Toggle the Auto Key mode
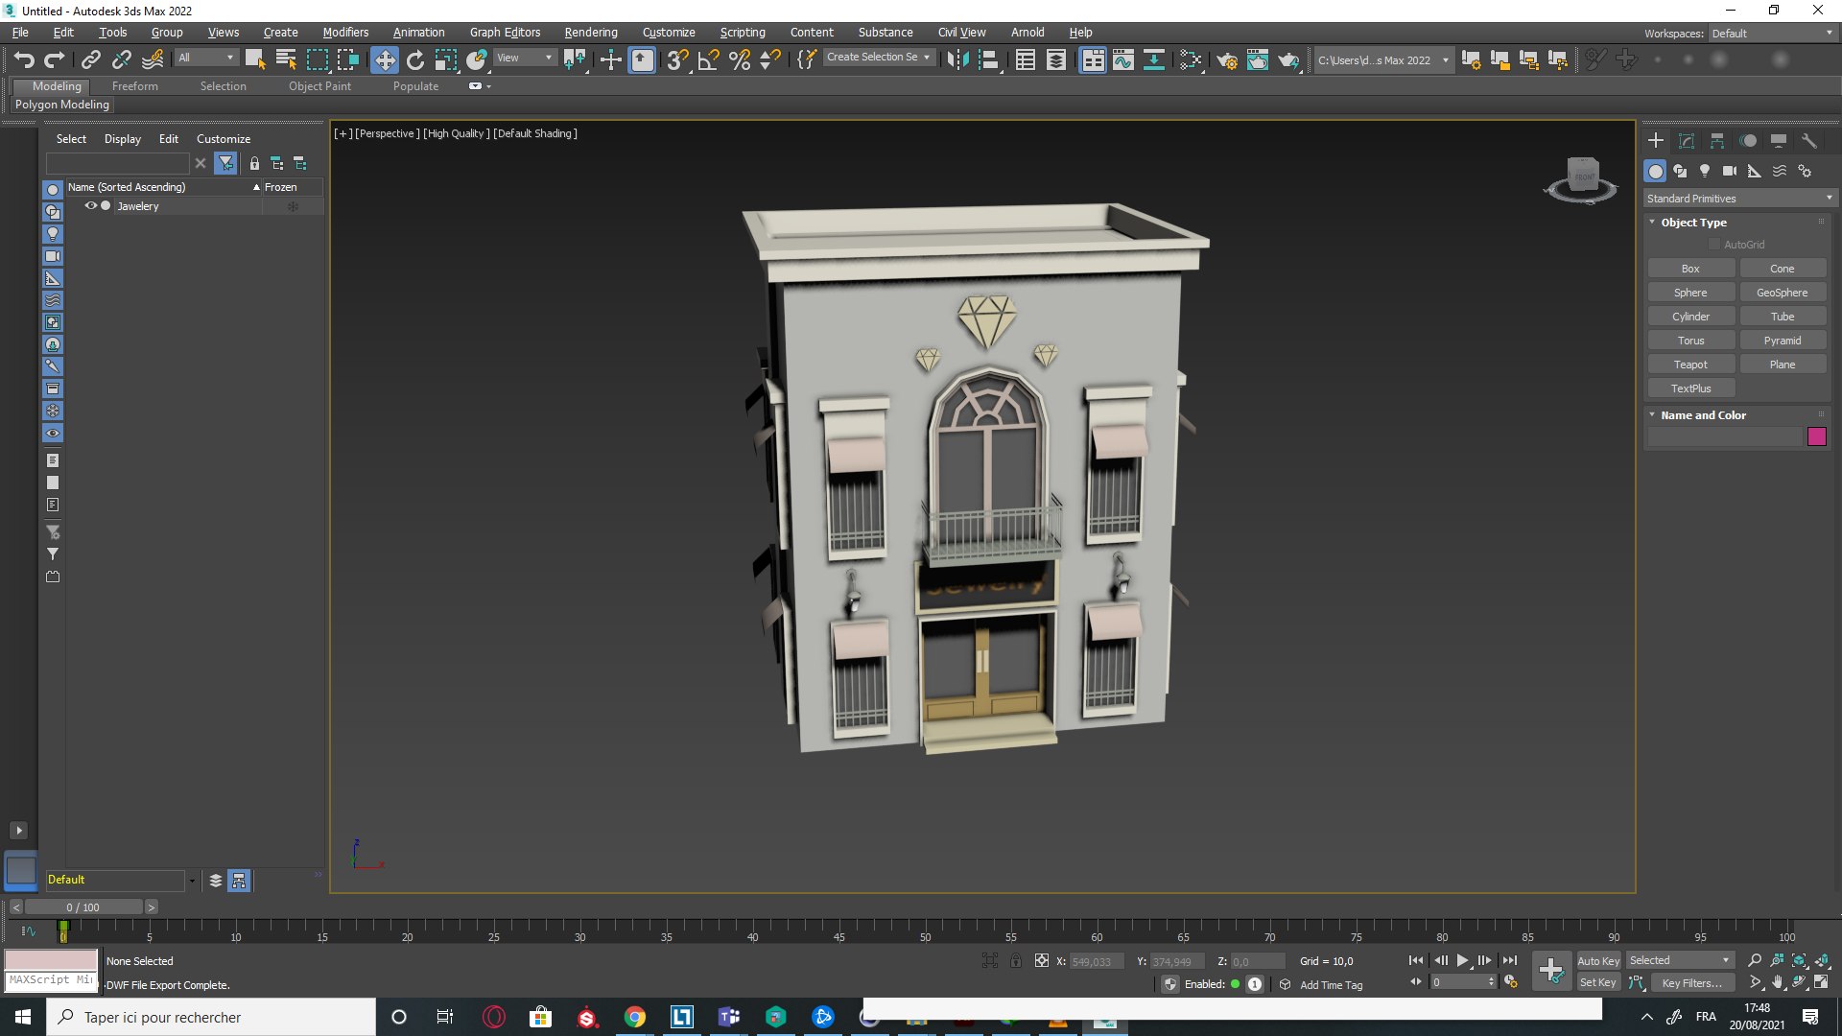1842x1036 pixels. tap(1598, 961)
